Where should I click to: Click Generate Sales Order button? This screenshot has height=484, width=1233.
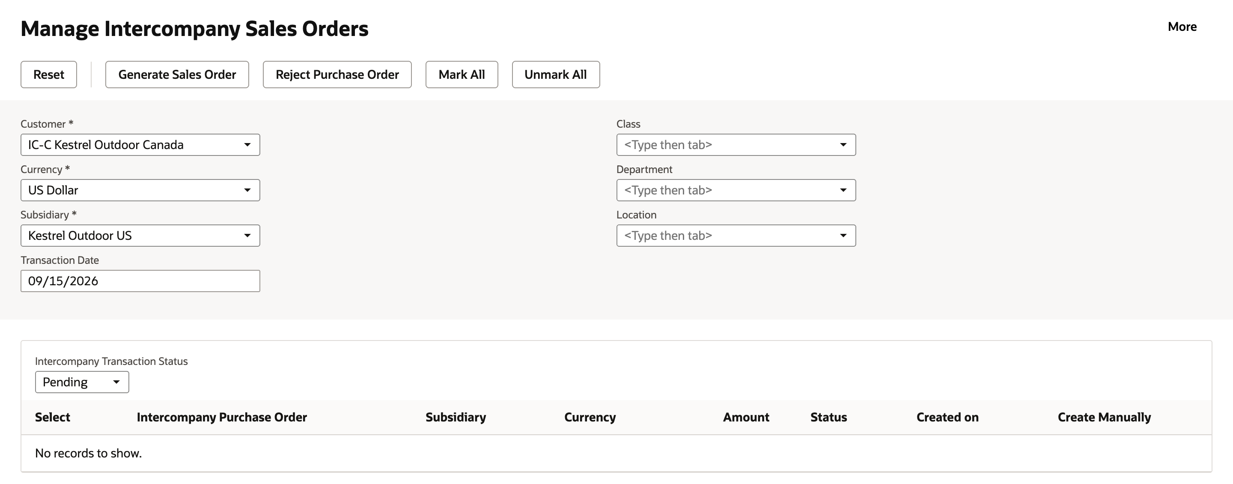tap(177, 75)
